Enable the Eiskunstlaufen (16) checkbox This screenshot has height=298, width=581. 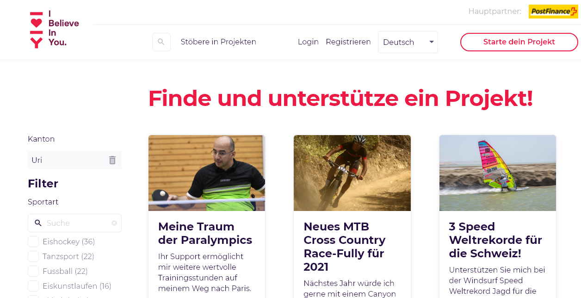click(33, 286)
